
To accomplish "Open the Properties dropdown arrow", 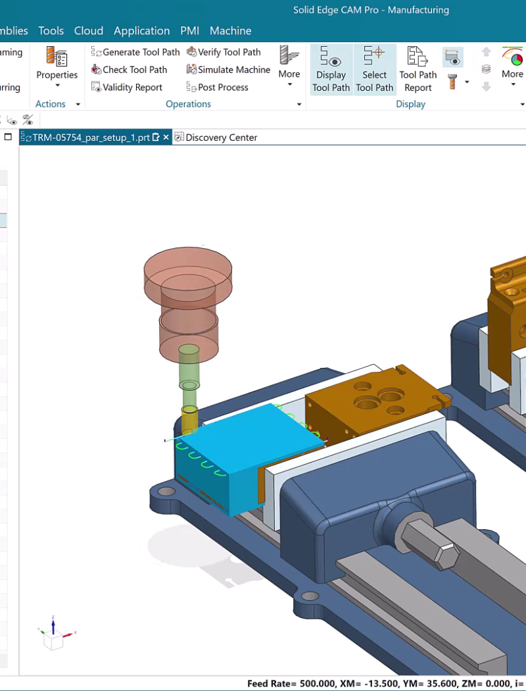I will click(57, 86).
